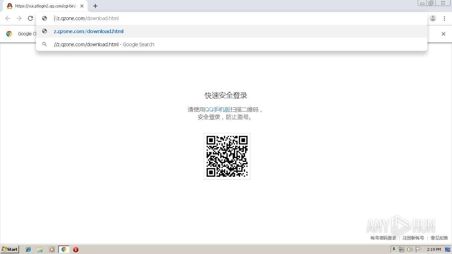Click the forward navigation arrow
The width and height of the screenshot is (452, 254).
tap(19, 18)
